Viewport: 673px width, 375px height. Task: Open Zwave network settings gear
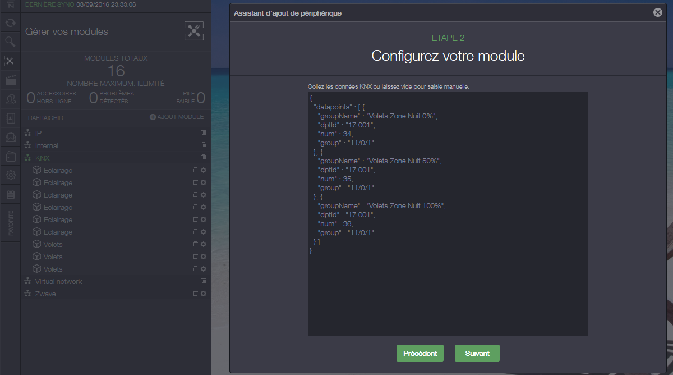pos(204,294)
